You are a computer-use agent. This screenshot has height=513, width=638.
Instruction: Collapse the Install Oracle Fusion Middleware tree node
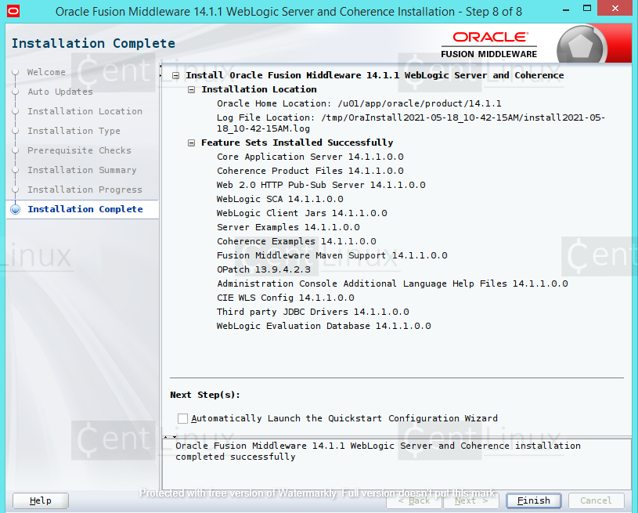tap(174, 74)
